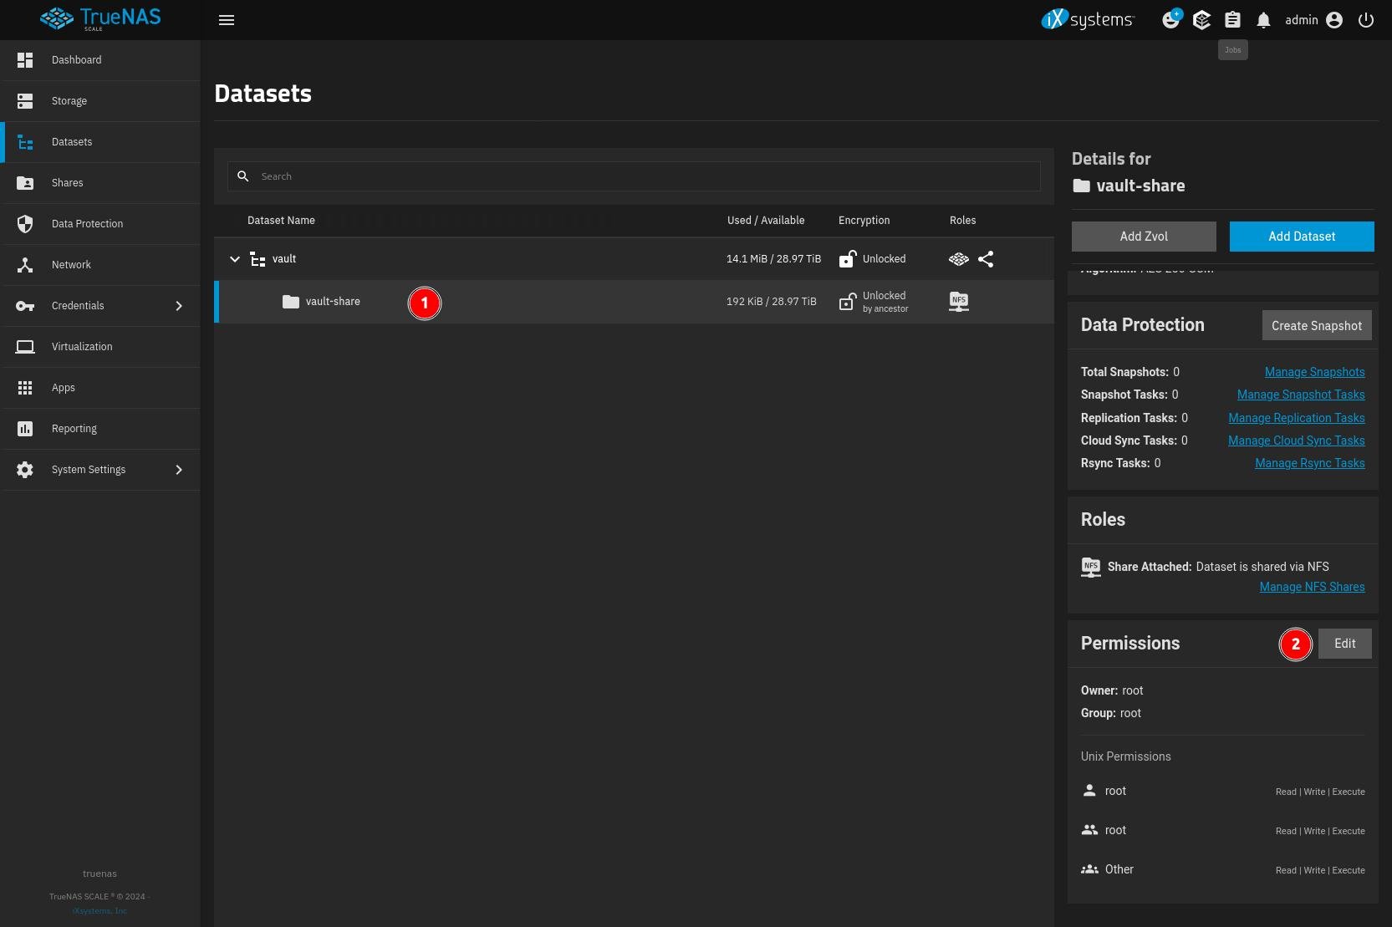Click in the dataset Search field
Viewport: 1392px width, 927px height.
[x=634, y=176]
